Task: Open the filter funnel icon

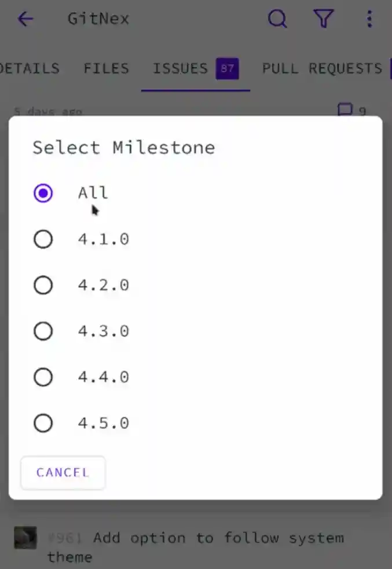Action: [x=324, y=19]
